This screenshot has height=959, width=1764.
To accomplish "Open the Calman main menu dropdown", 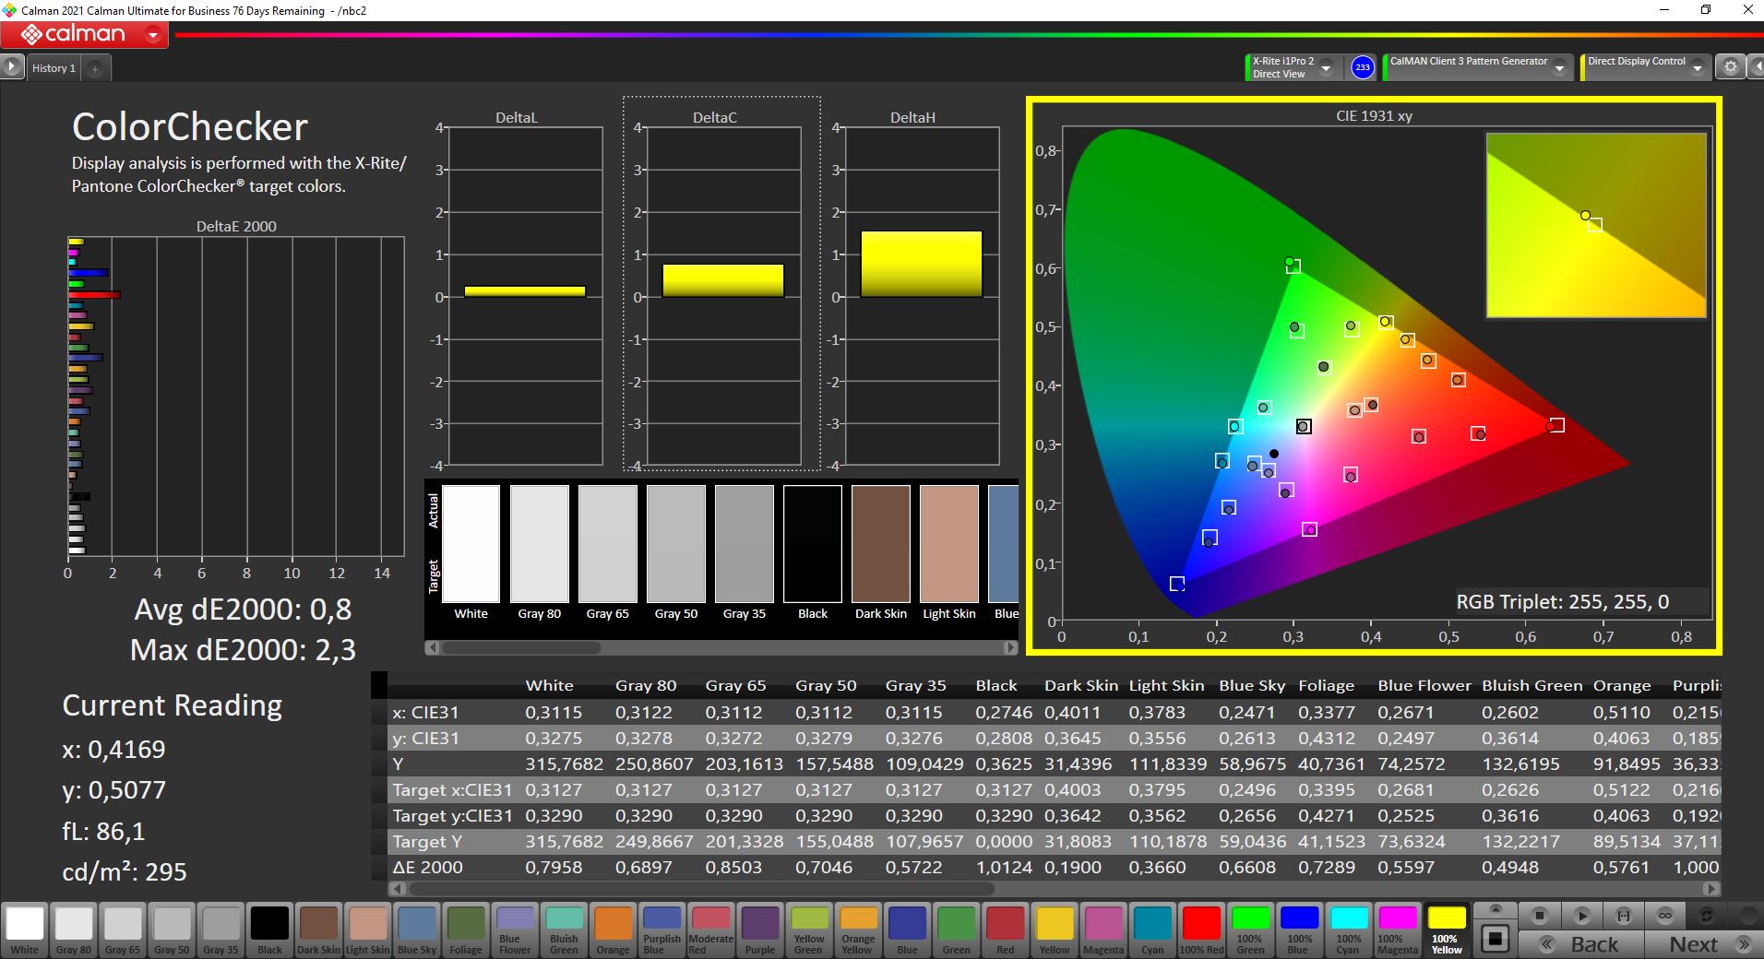I will (x=153, y=36).
